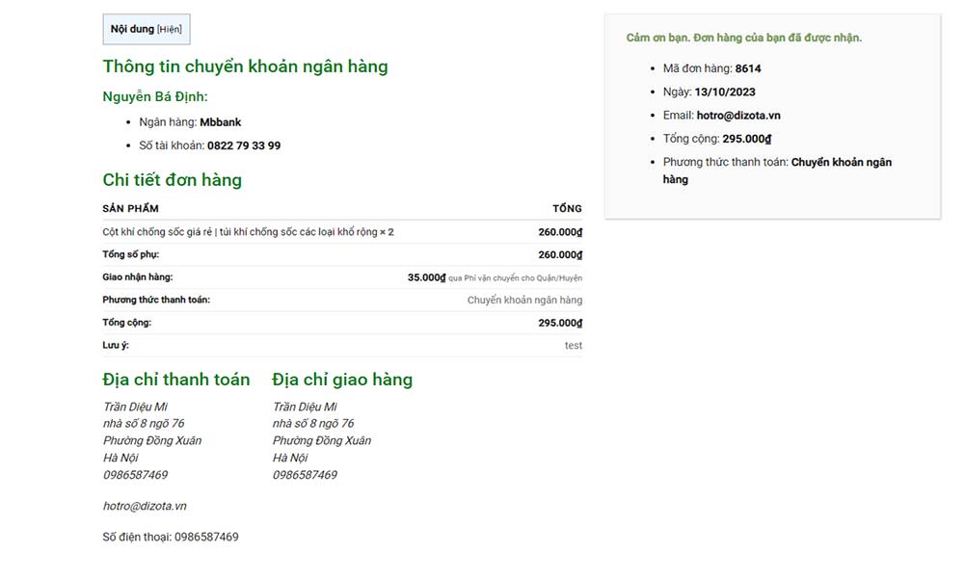Click the Địa chỉ giao hàng heading
This screenshot has width=964, height=578.
[x=342, y=380]
